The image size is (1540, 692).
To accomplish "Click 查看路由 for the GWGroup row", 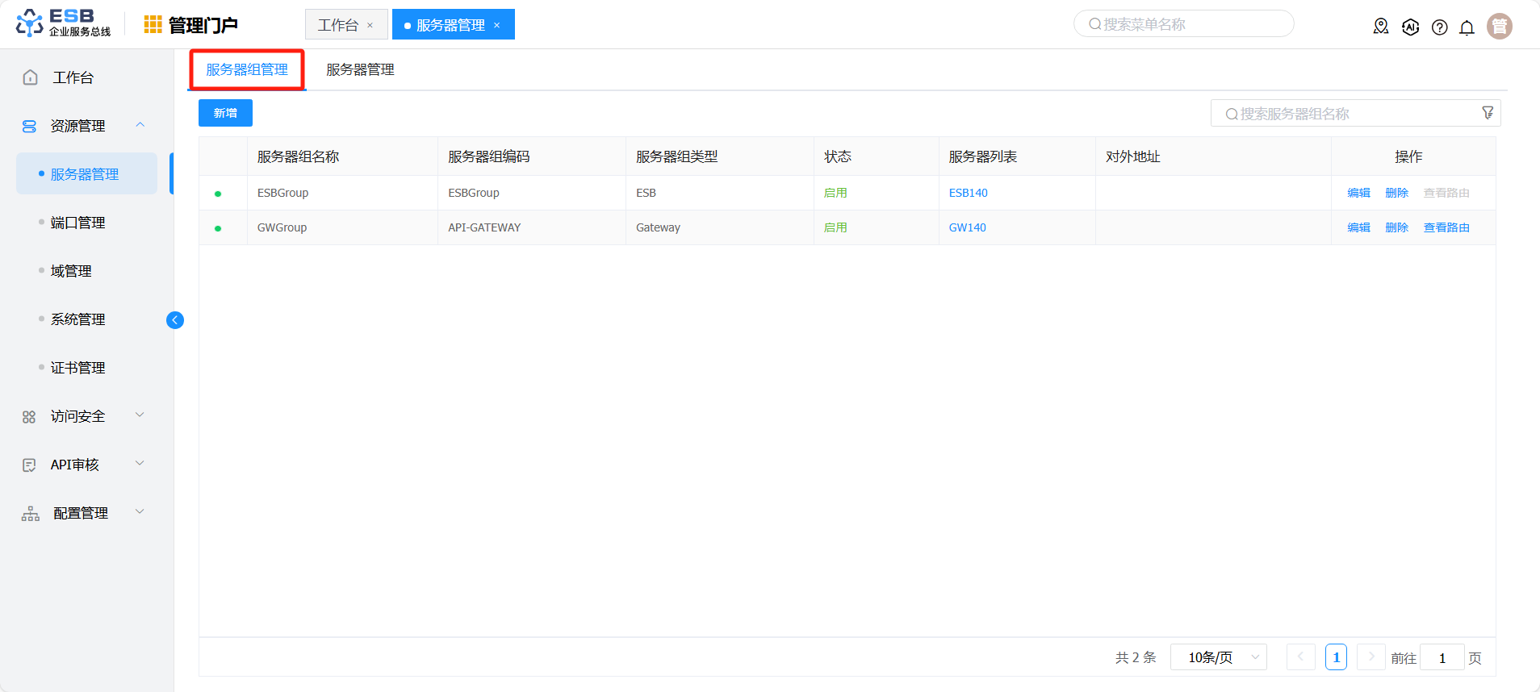I will pos(1446,227).
